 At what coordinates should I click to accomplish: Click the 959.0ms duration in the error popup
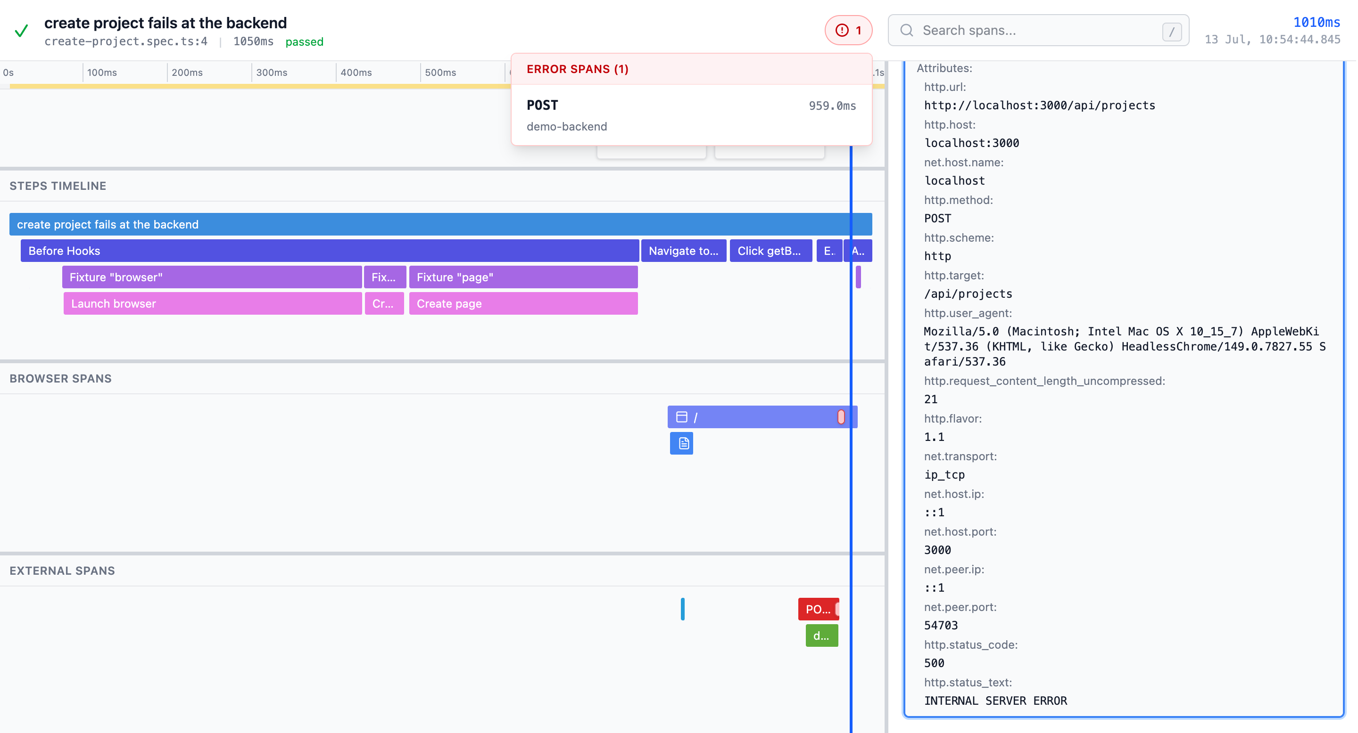pyautogui.click(x=832, y=106)
